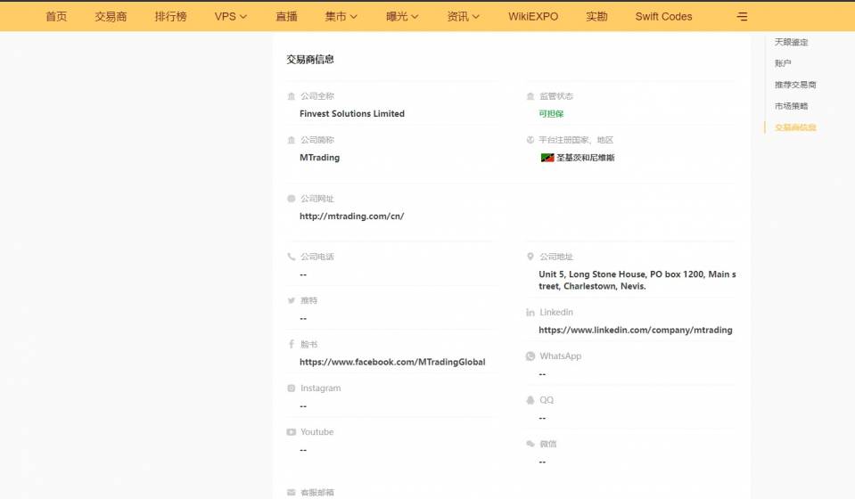Image resolution: width=855 pixels, height=499 pixels.
Task: Jump to 推荐交易商 section in sidebar
Action: coord(795,85)
